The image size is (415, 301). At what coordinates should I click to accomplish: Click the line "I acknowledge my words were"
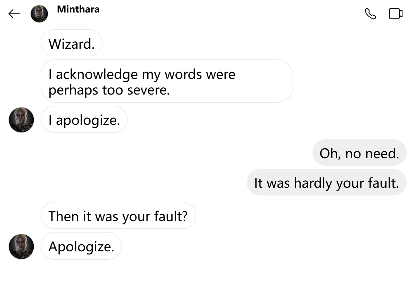(x=142, y=74)
